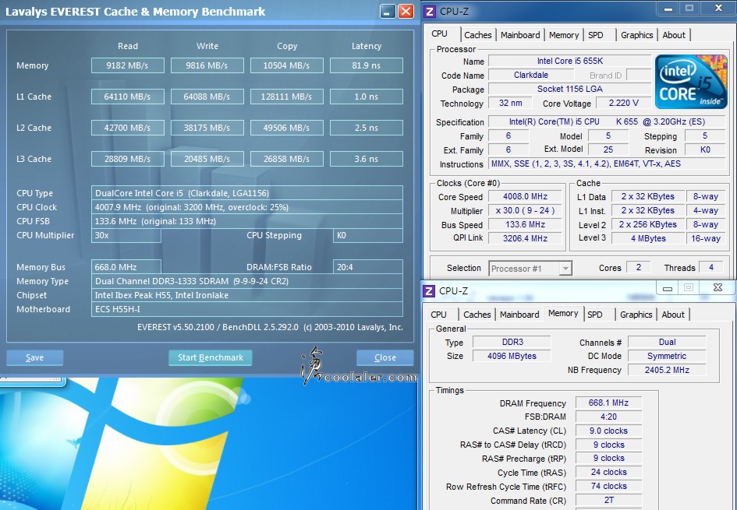Click CPU FSB field 133.6 MHz in EVEREST
This screenshot has height=510, width=737.
coord(246,221)
